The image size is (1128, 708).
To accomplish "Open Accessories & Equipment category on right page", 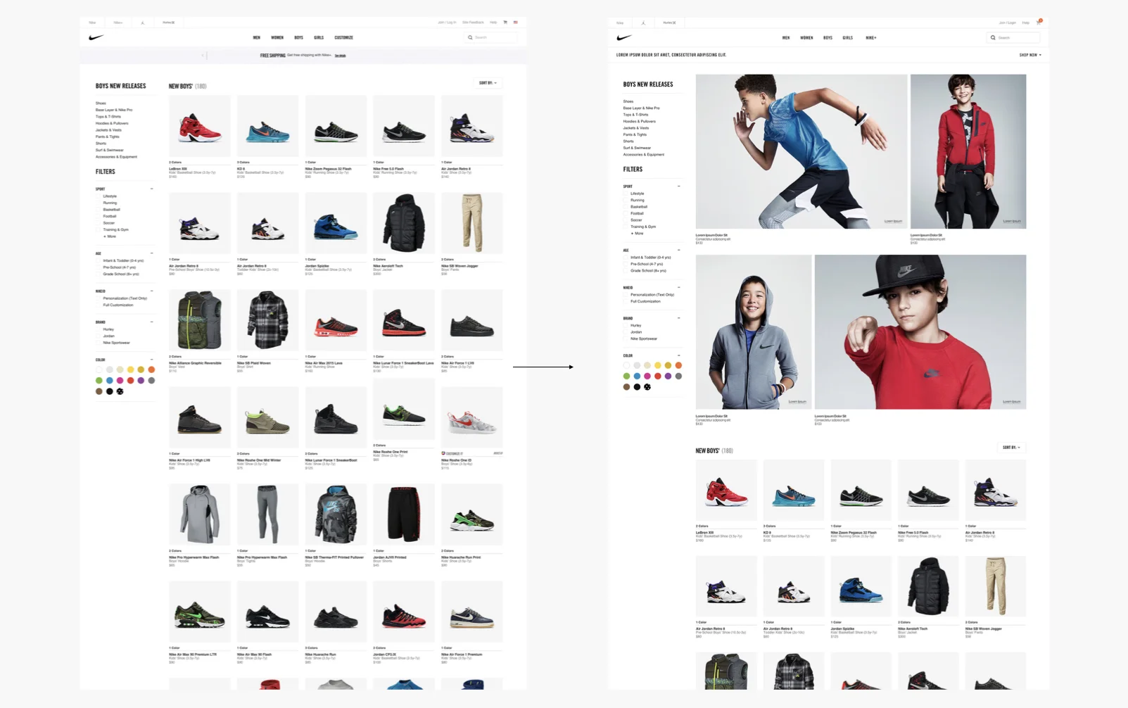I will coord(643,154).
